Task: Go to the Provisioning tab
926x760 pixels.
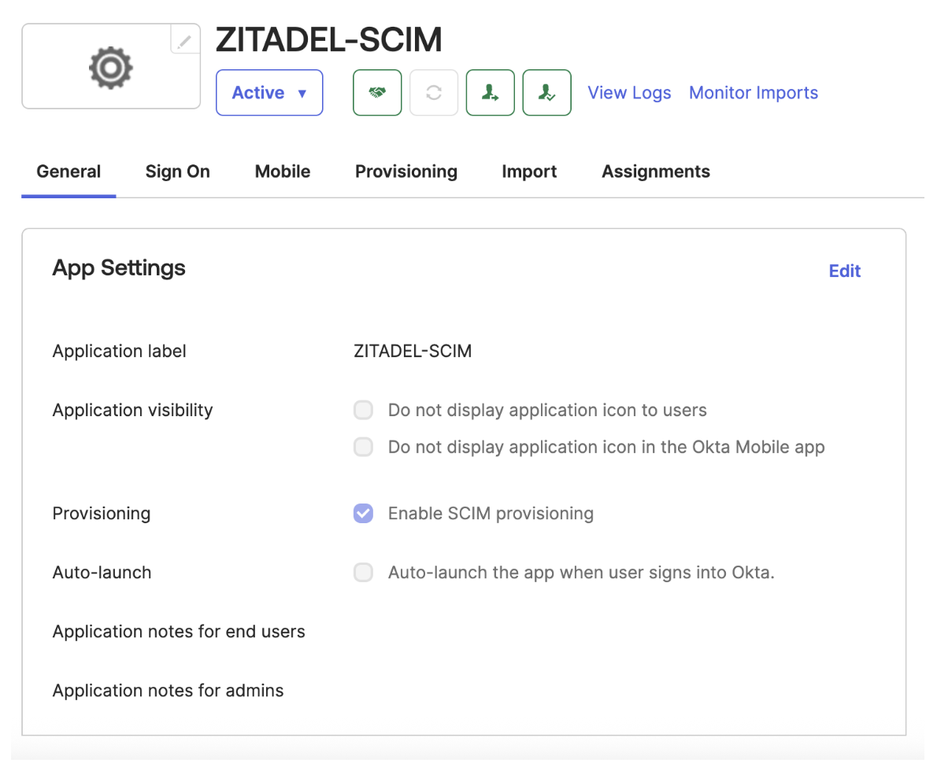Action: (406, 172)
